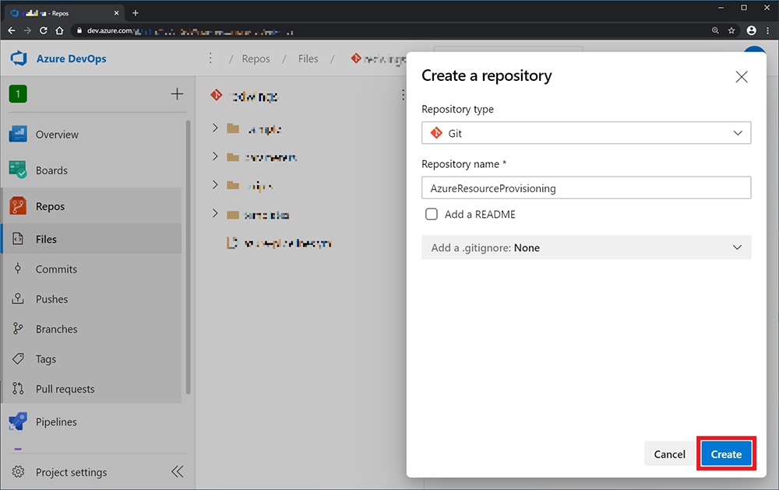Select the Branches menu item
Viewport: 779px width, 490px height.
(x=57, y=329)
